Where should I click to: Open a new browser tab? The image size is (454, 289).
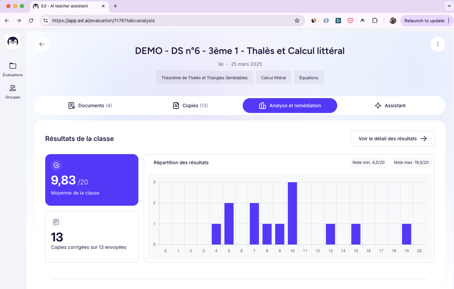[115, 6]
